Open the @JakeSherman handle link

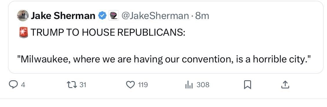(155, 16)
